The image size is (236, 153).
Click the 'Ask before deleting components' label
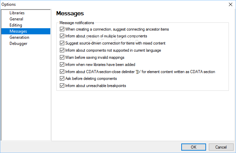pos(91,79)
